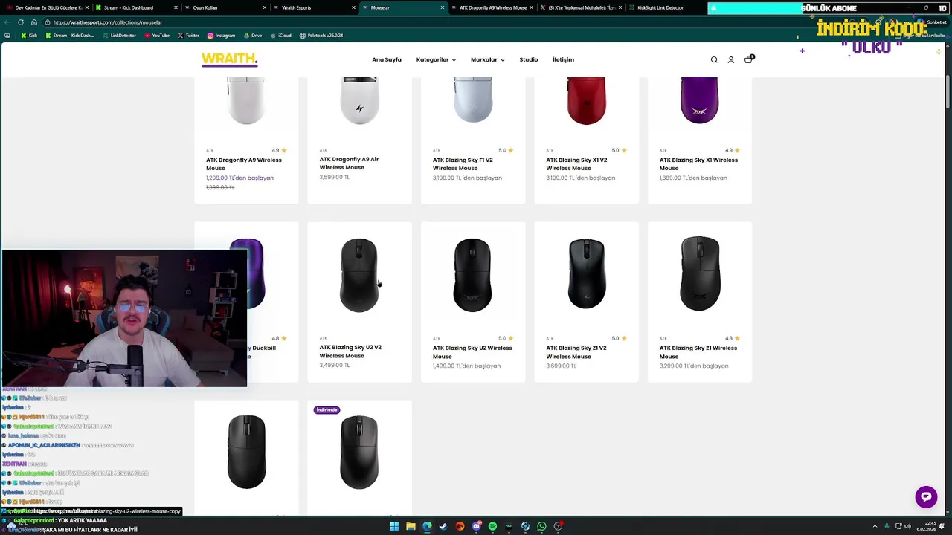Image resolution: width=952 pixels, height=535 pixels.
Task: Open Spotify from taskbar
Action: 492,526
